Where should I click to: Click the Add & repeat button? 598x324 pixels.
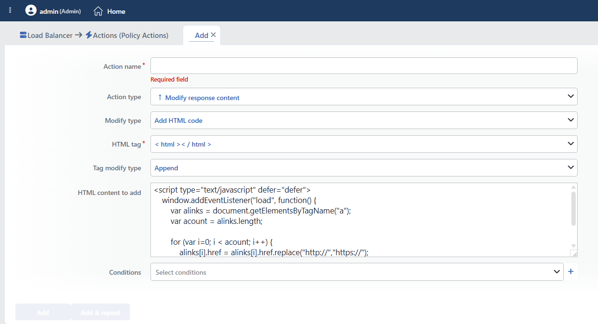tap(100, 312)
